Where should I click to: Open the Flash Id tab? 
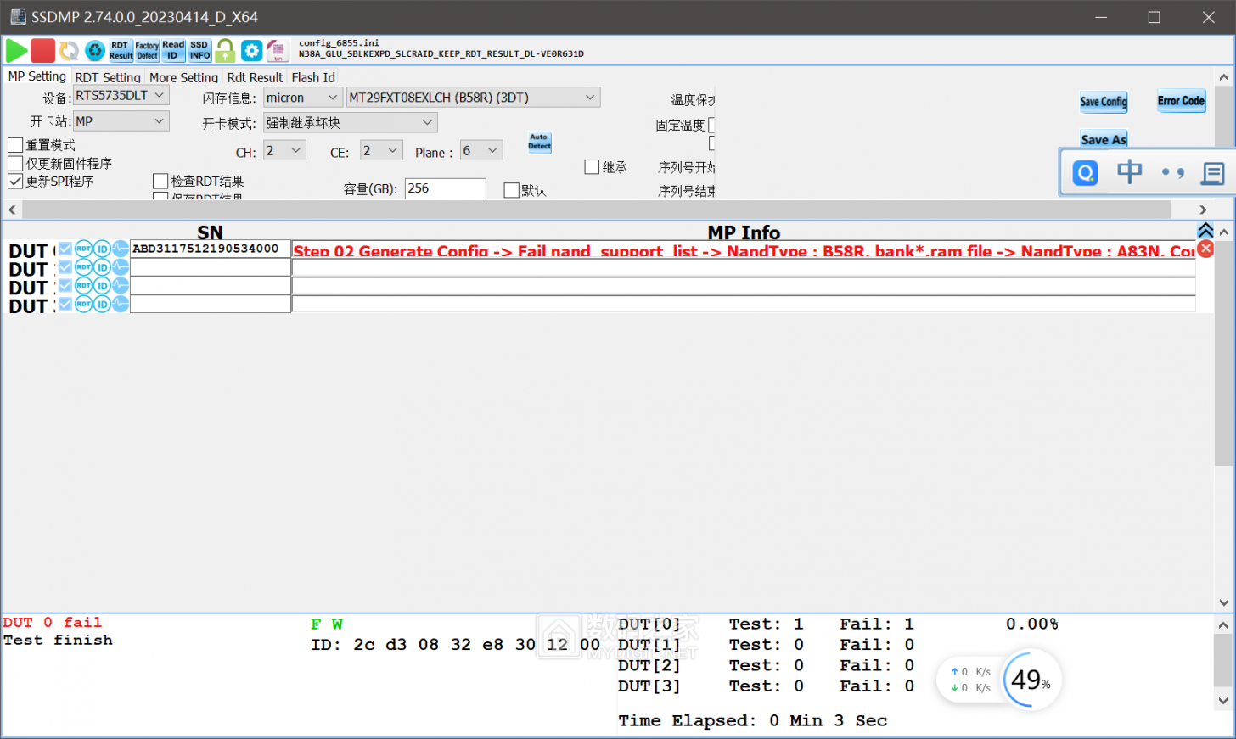(313, 77)
